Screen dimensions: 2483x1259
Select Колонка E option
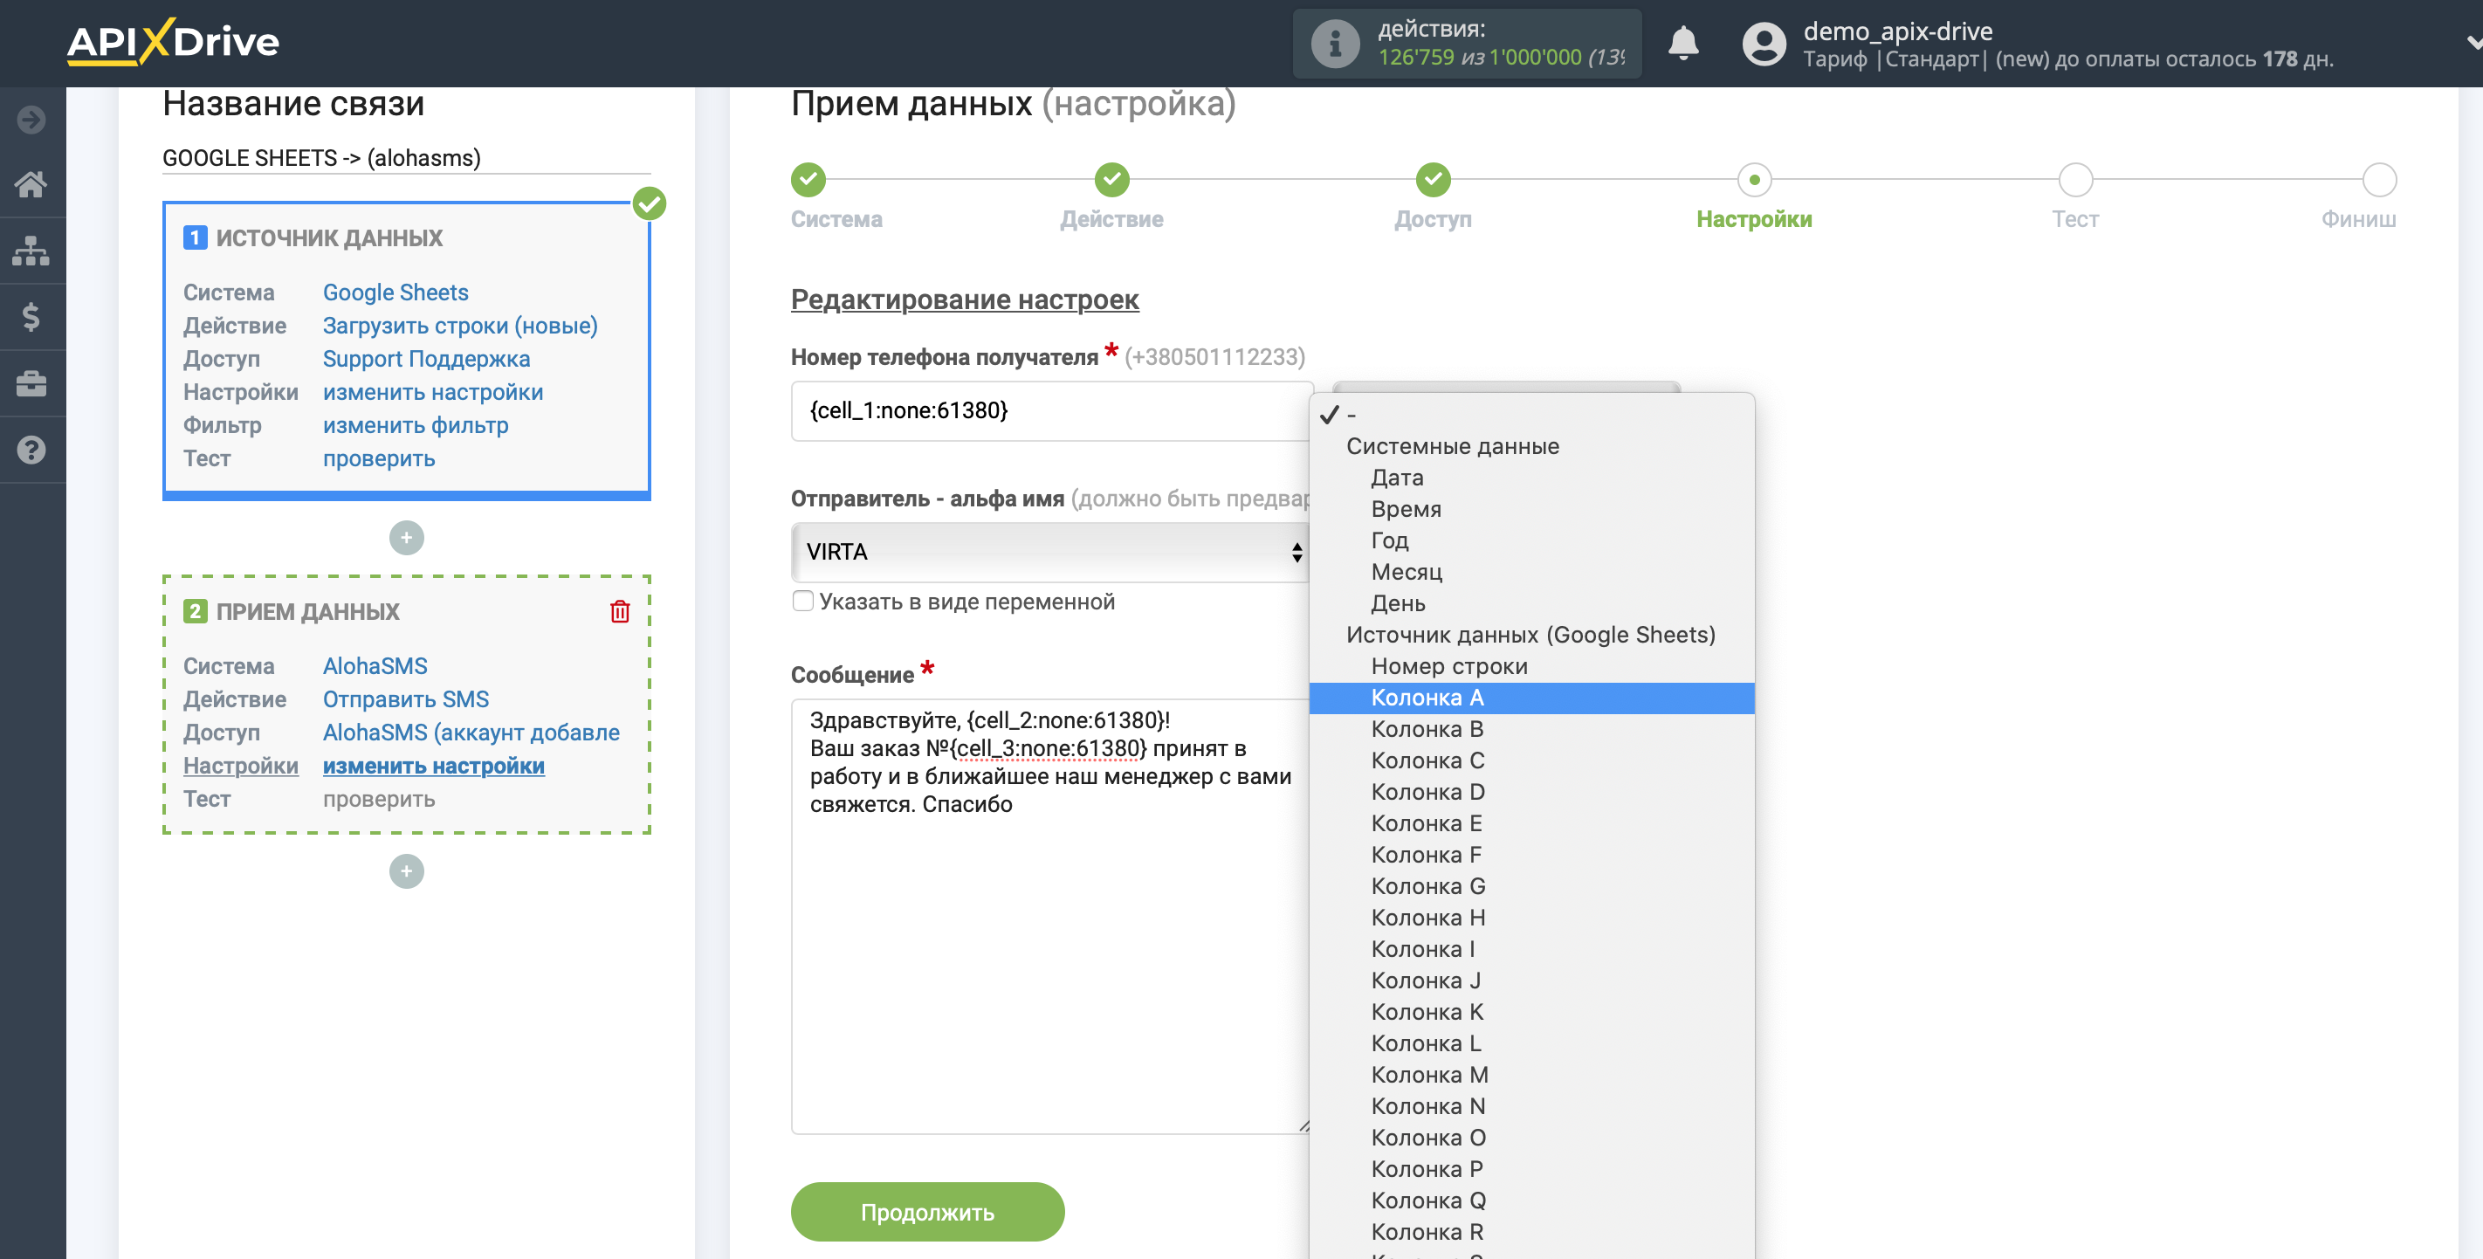1531,823
